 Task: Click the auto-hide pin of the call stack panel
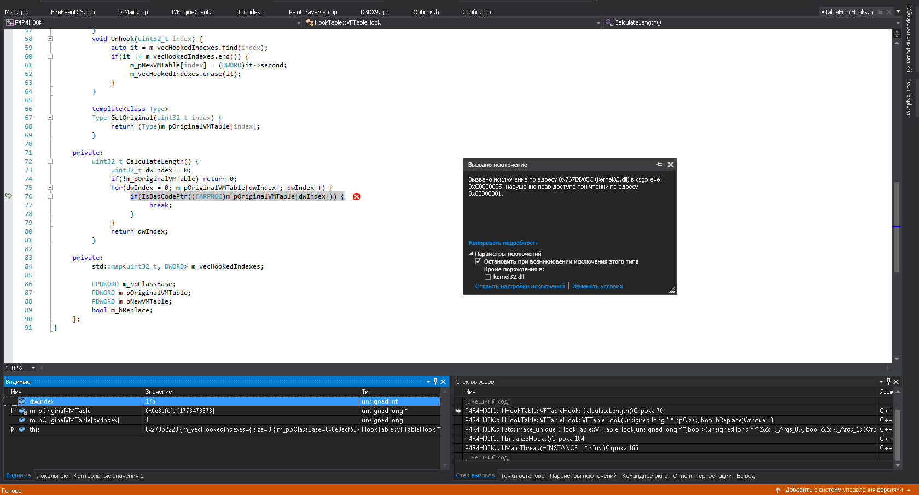(x=888, y=382)
